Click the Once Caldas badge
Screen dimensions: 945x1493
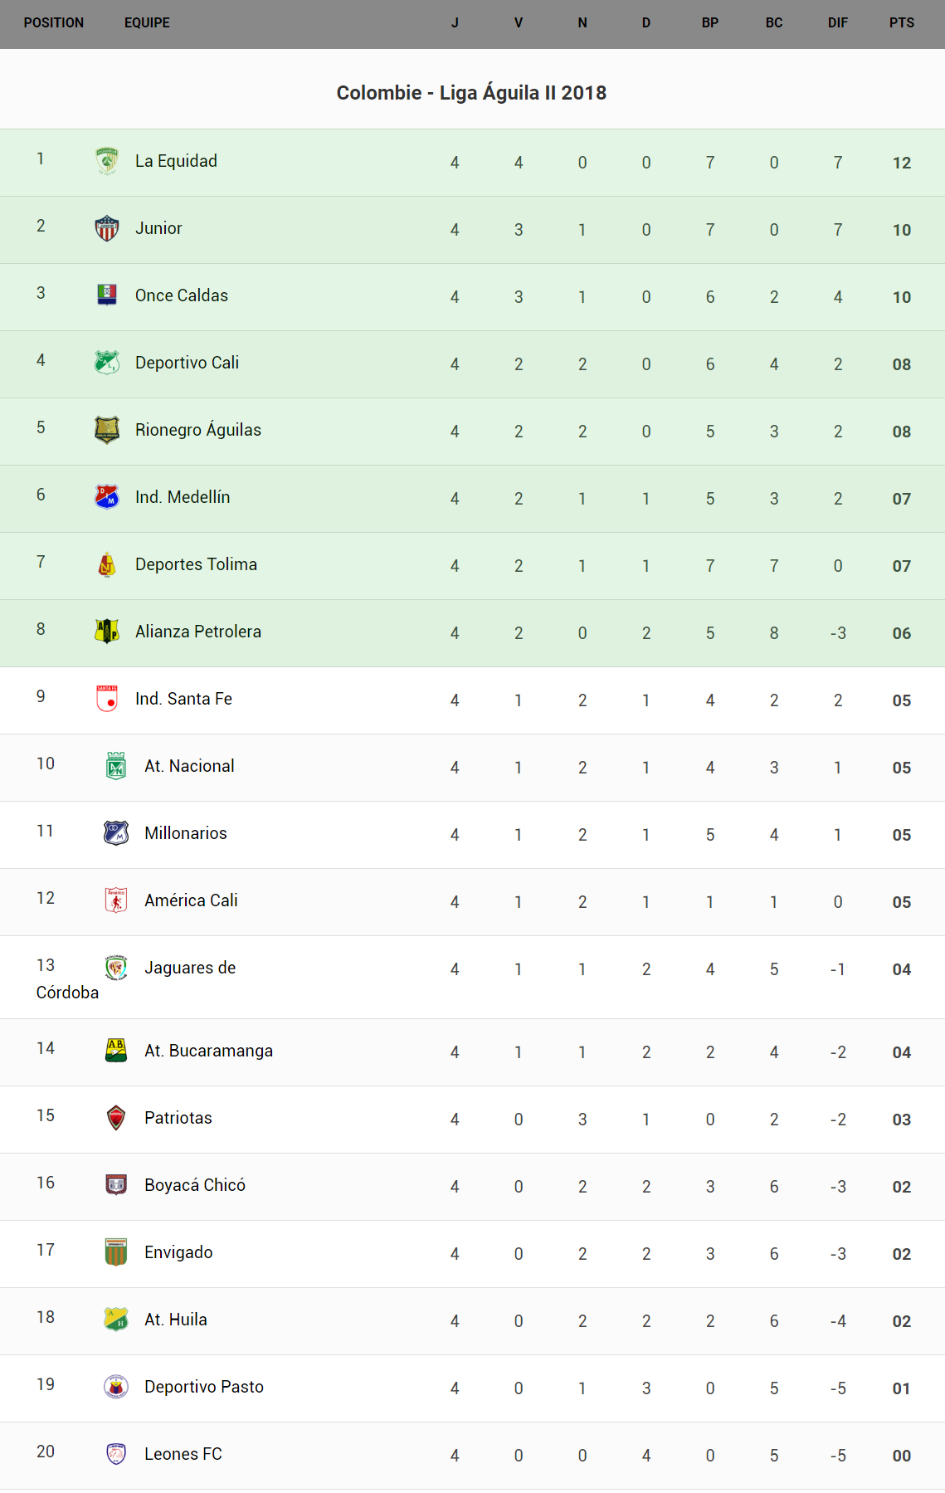coord(107,295)
